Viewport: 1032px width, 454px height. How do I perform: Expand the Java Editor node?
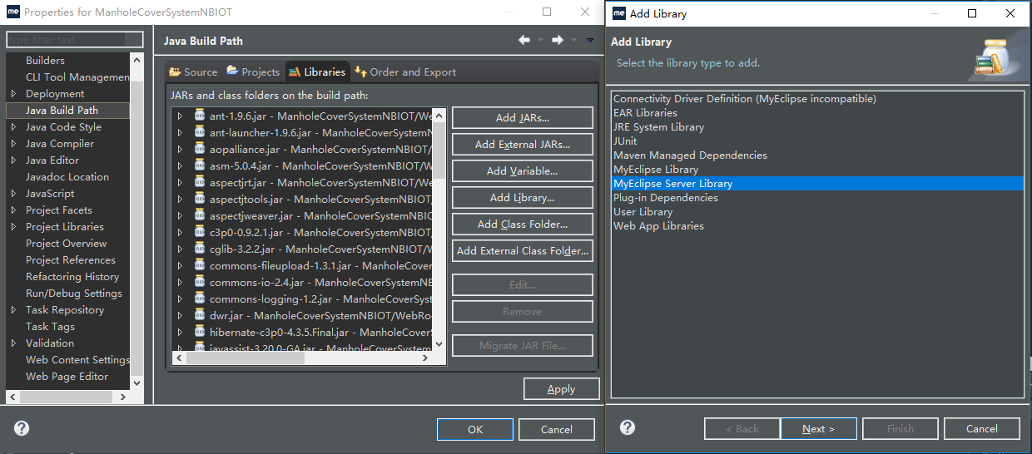[13, 160]
